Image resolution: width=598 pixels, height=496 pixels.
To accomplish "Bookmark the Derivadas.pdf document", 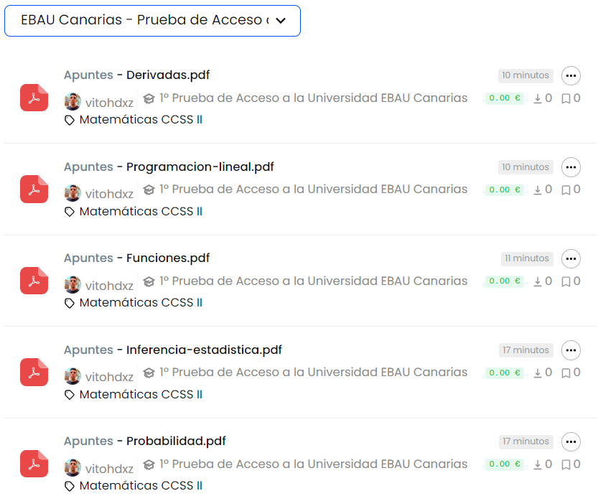I will 566,98.
